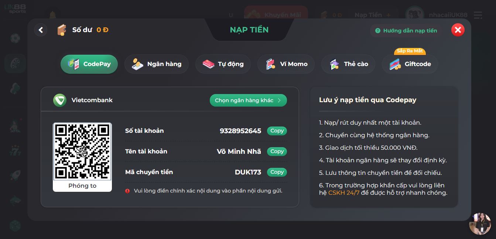Viewport: 496px width, 239px height.
Task: Open the CSKH 24/7 support link
Action: [x=343, y=193]
